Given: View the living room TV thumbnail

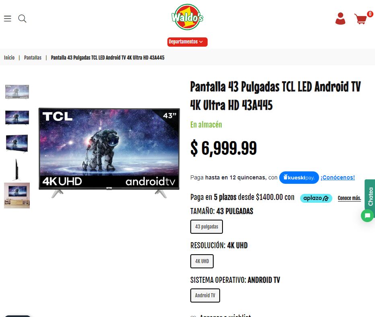Looking at the screenshot, I should pyautogui.click(x=17, y=196).
